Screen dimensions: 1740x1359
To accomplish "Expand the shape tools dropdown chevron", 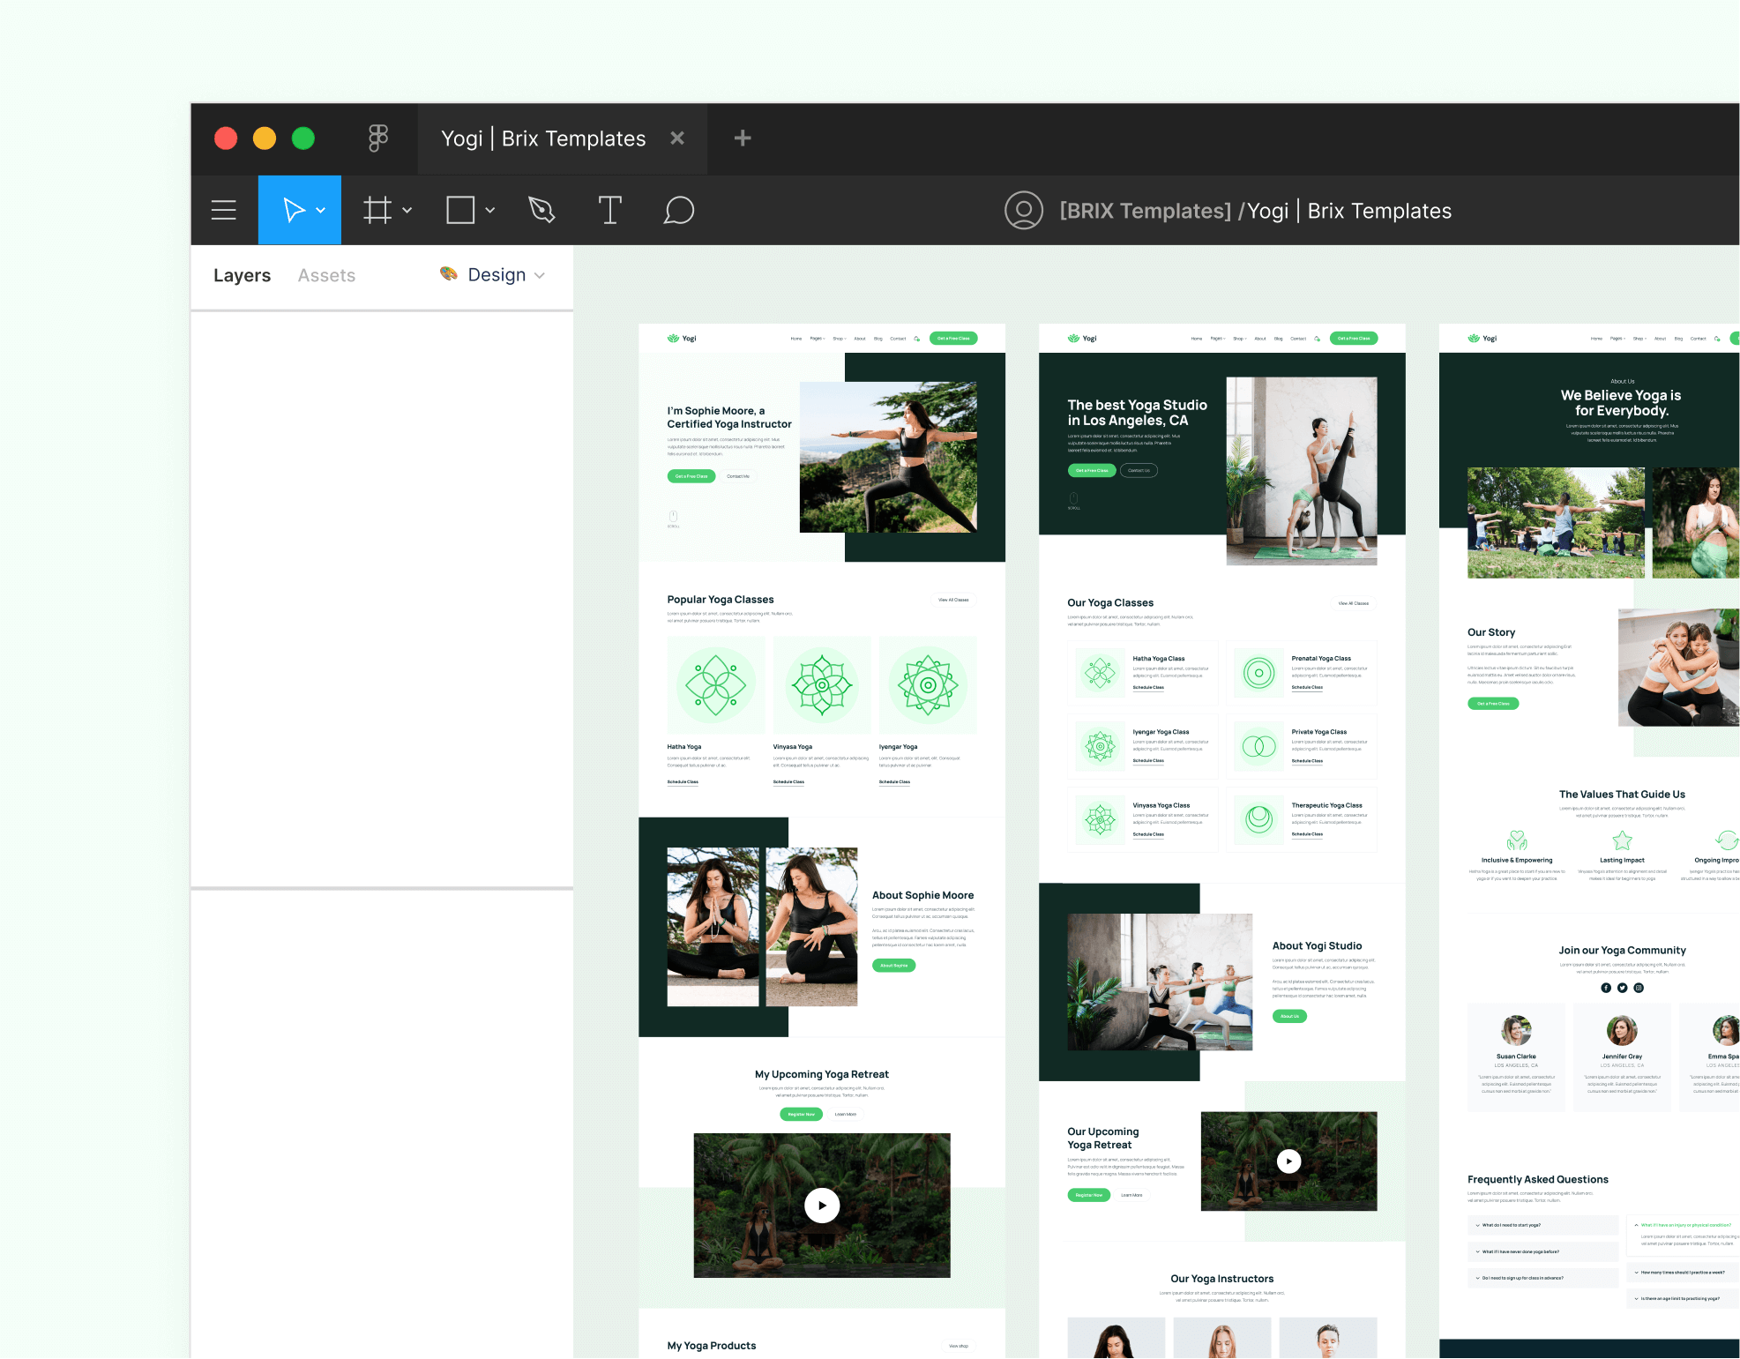I will [x=490, y=211].
